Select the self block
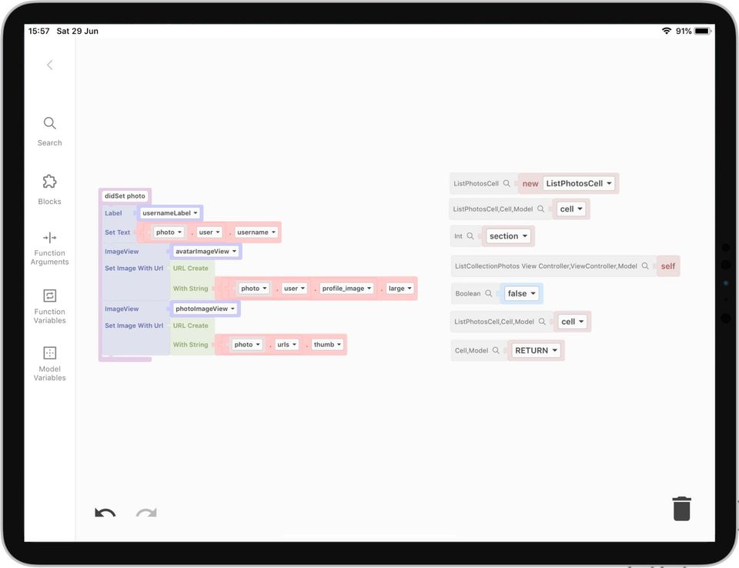The height and width of the screenshot is (568, 739). [668, 266]
